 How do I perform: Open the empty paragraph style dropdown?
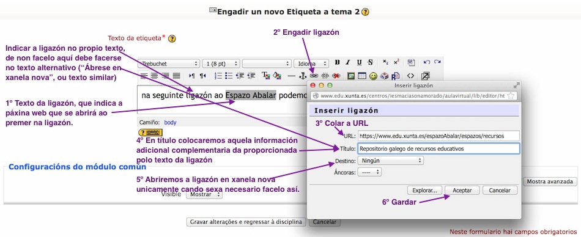[267, 64]
